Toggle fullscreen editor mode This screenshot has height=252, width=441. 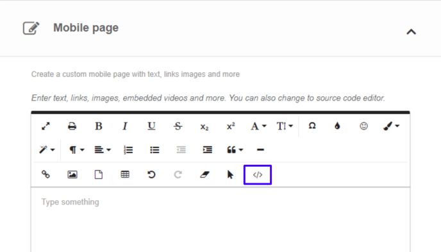[46, 126]
